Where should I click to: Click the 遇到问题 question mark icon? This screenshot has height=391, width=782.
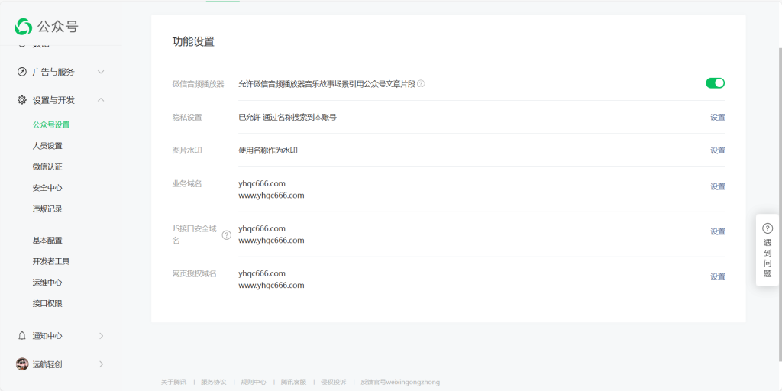point(767,228)
